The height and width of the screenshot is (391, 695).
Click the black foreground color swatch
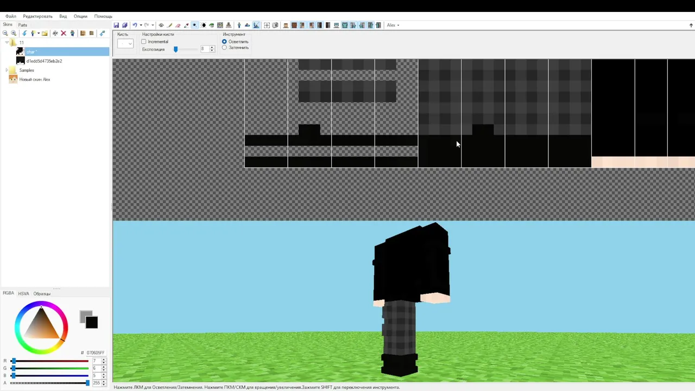click(92, 323)
